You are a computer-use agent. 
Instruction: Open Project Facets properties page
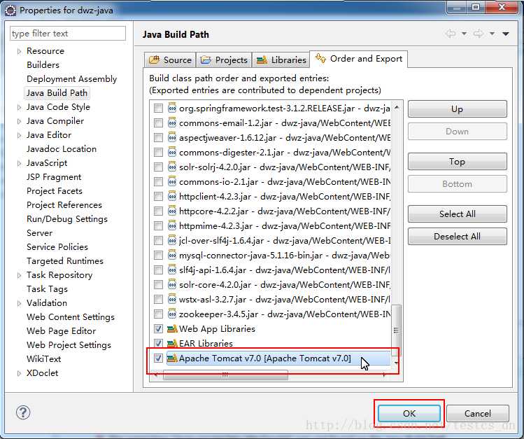[55, 191]
